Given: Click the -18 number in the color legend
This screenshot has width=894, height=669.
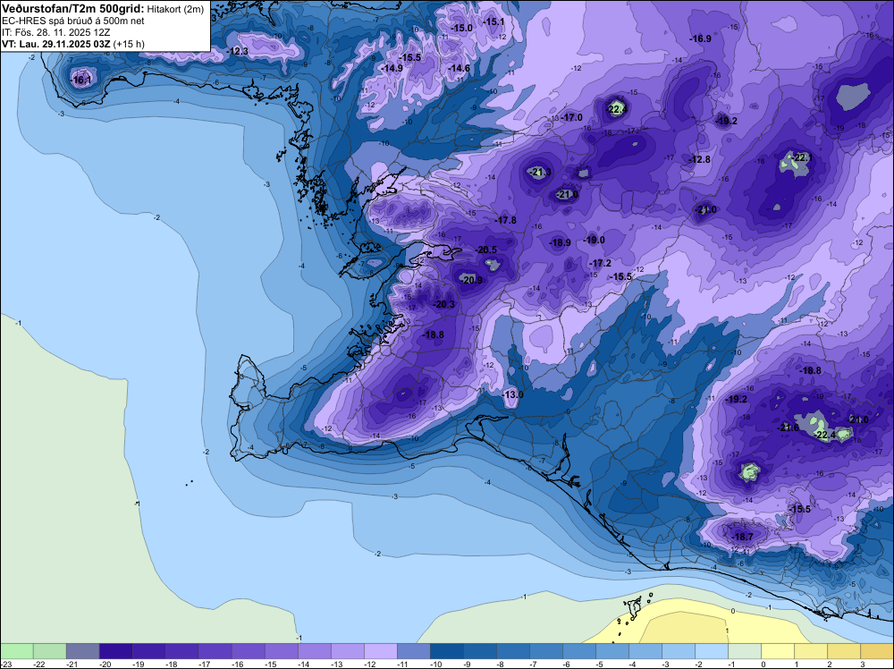Looking at the screenshot, I should pyautogui.click(x=173, y=664).
